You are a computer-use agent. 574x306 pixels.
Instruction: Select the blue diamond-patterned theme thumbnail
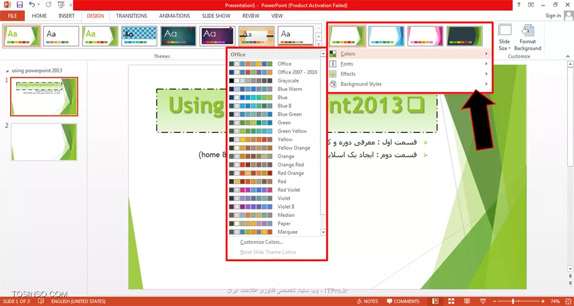139,36
